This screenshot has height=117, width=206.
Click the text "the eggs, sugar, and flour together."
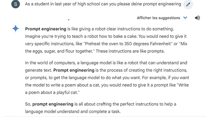(x=60, y=51)
